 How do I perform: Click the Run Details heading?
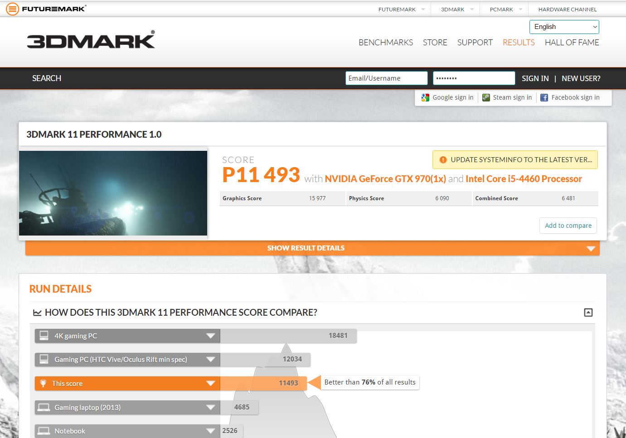[x=60, y=289]
